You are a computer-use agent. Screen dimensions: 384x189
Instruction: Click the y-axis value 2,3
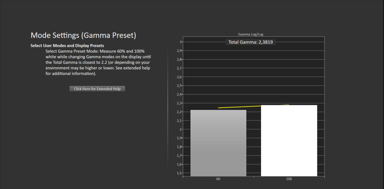[179, 103]
